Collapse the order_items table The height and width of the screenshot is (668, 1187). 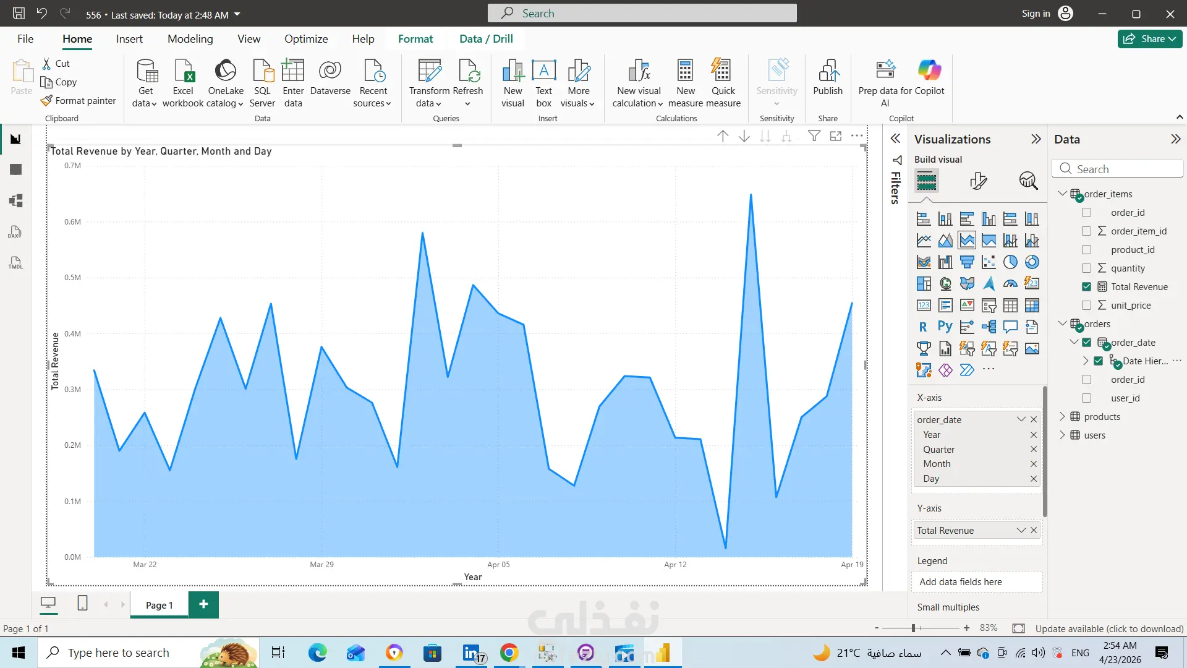point(1062,194)
